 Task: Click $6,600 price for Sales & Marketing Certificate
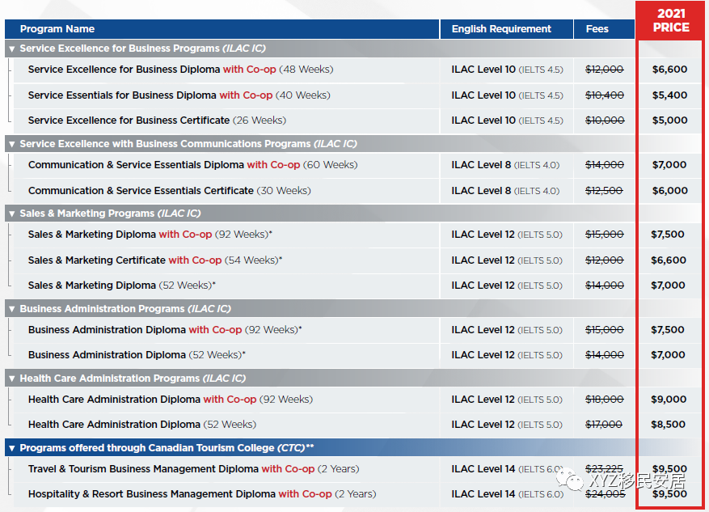pyautogui.click(x=669, y=260)
